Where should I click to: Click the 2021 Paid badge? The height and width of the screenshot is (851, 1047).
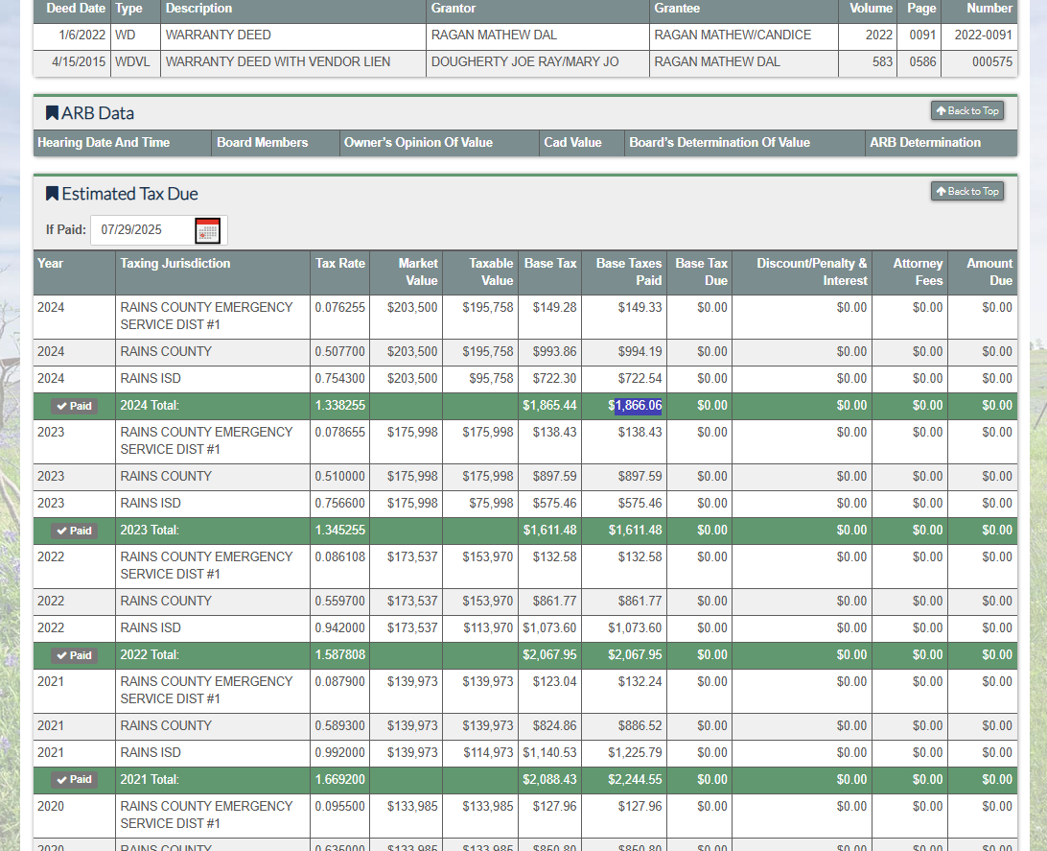click(x=74, y=780)
